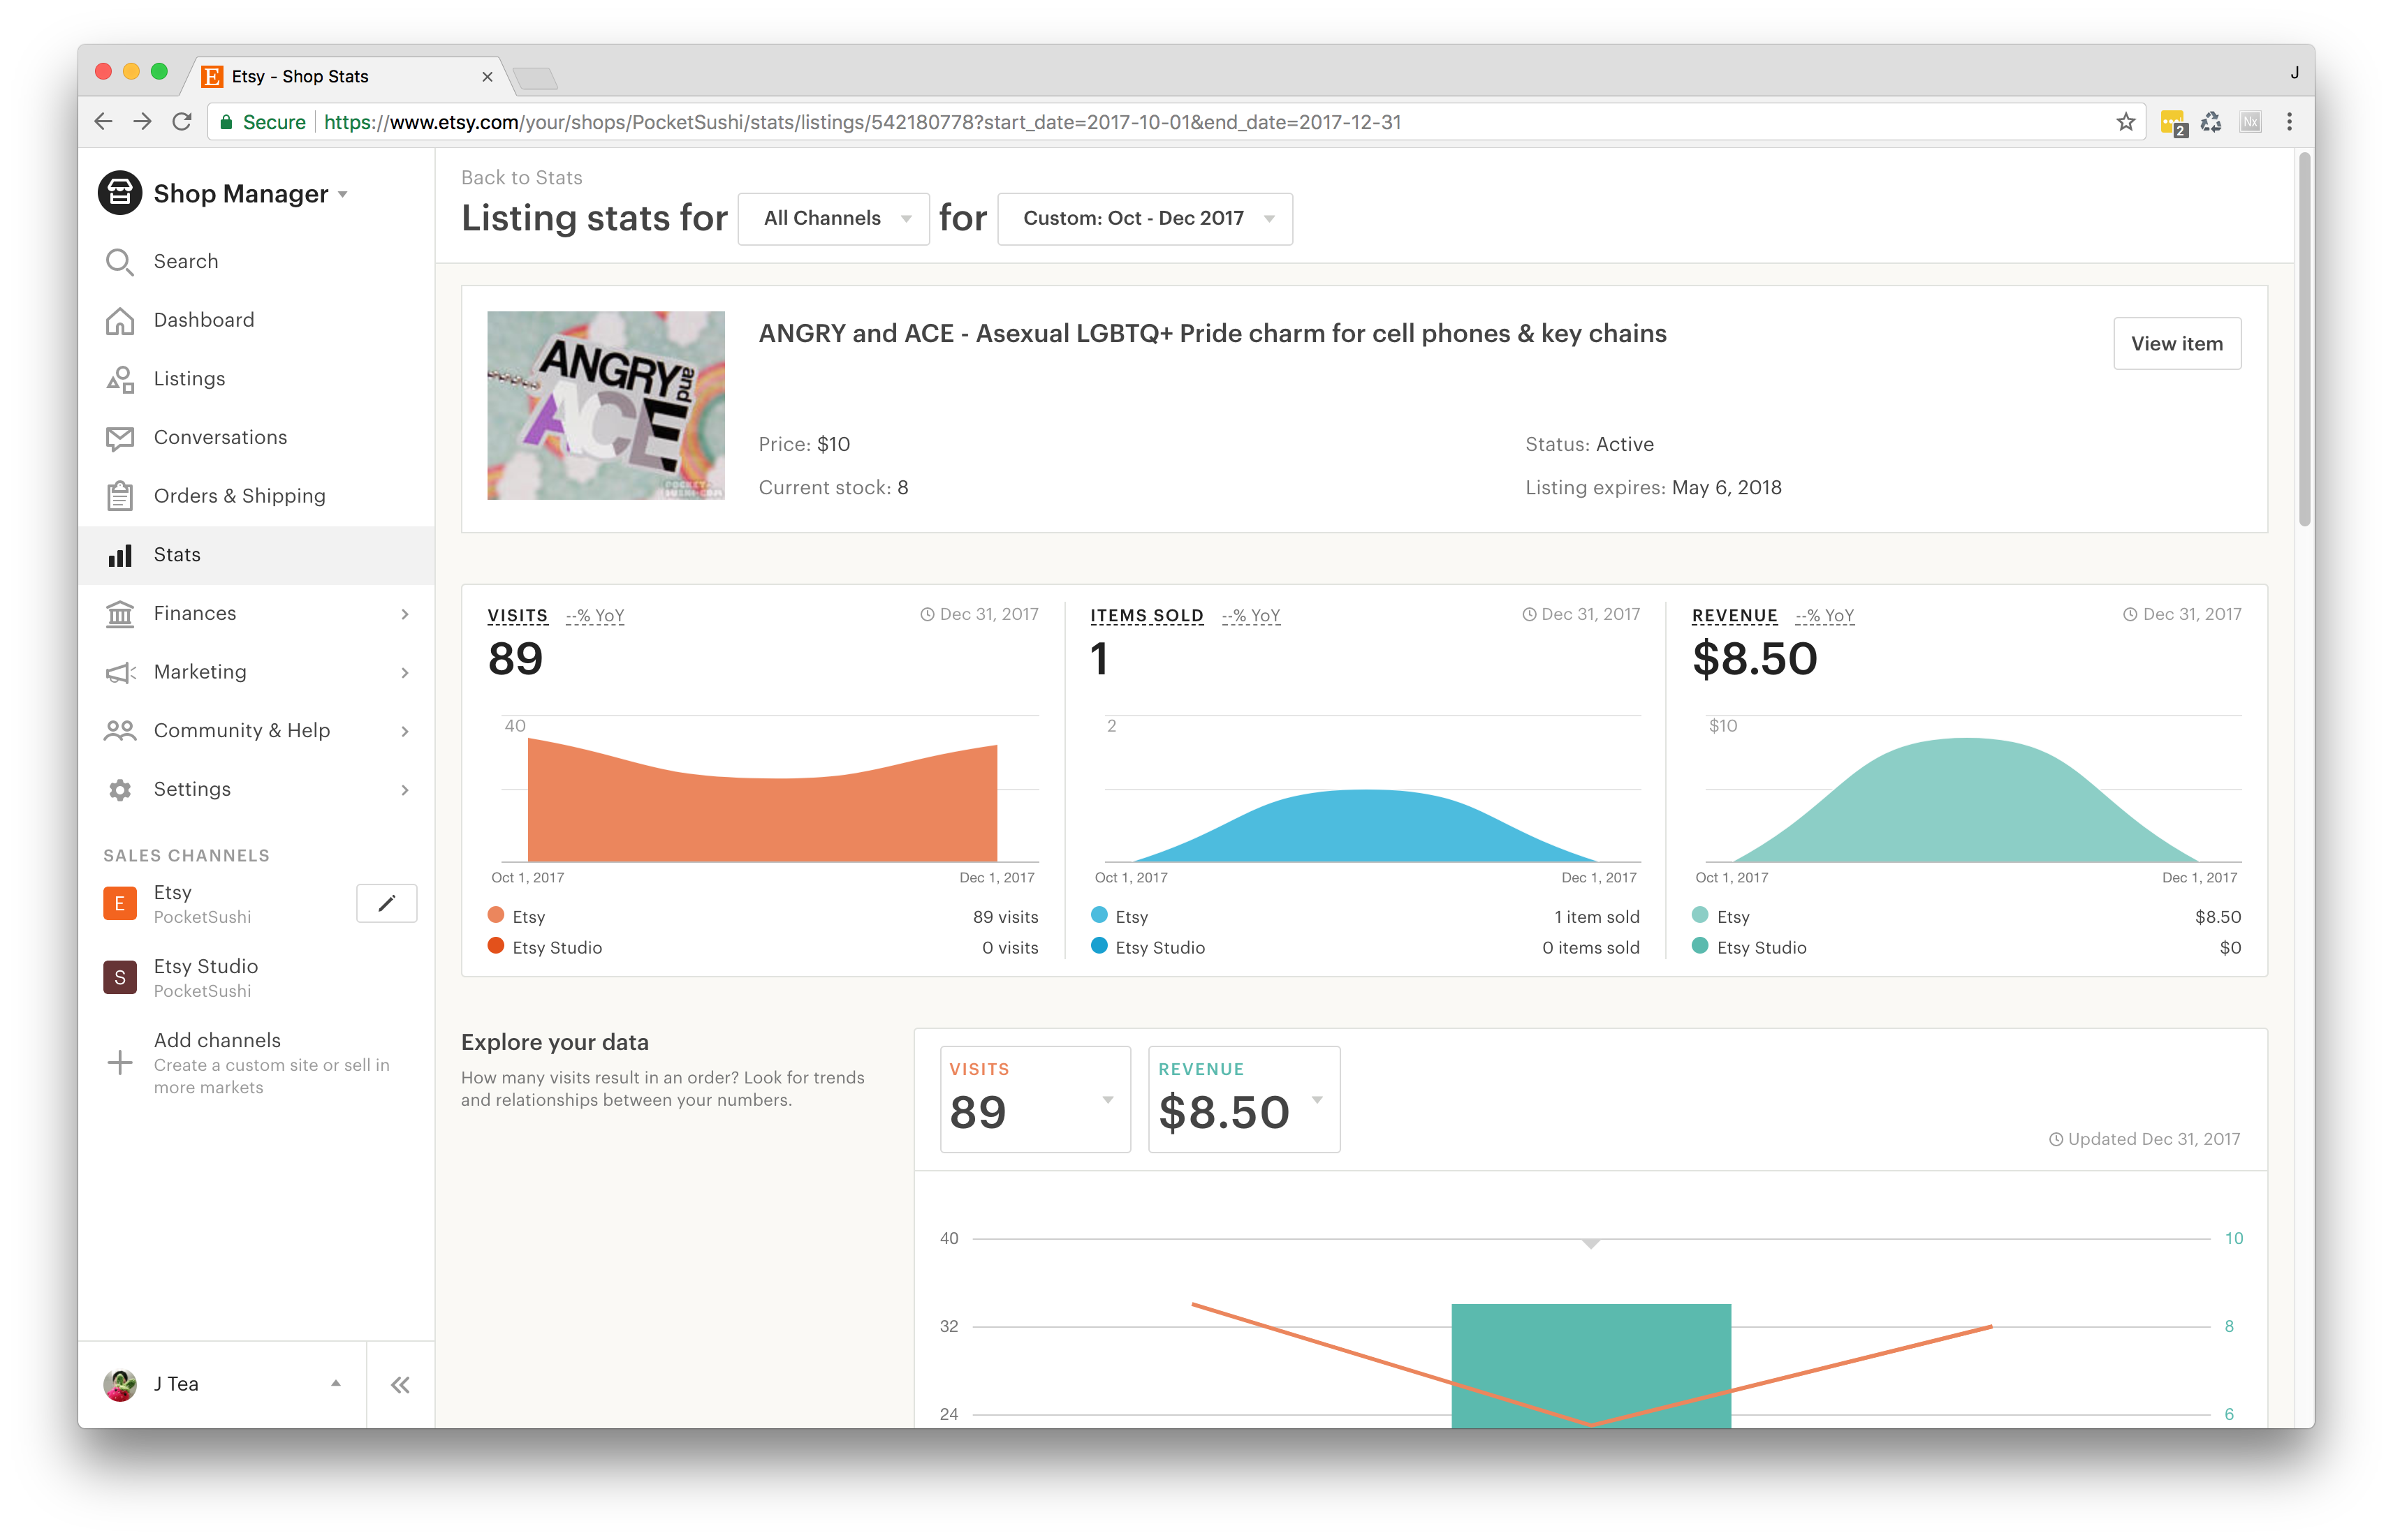This screenshot has height=1540, width=2393.
Task: Expand the Finances submenu chevron
Action: click(405, 614)
